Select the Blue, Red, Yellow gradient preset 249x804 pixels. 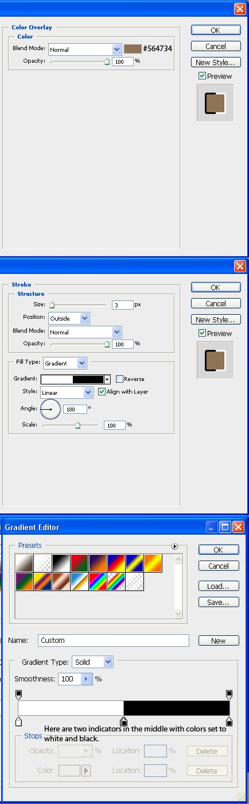[x=116, y=563]
